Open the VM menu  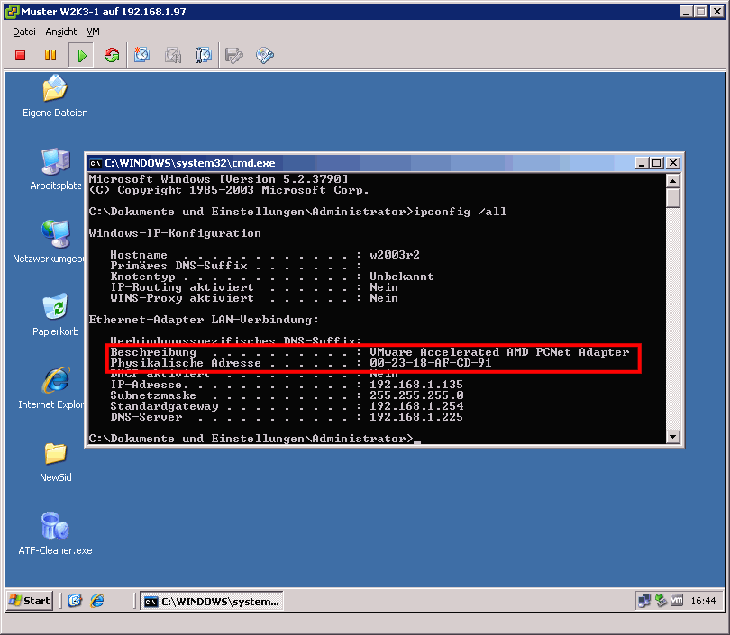point(94,32)
